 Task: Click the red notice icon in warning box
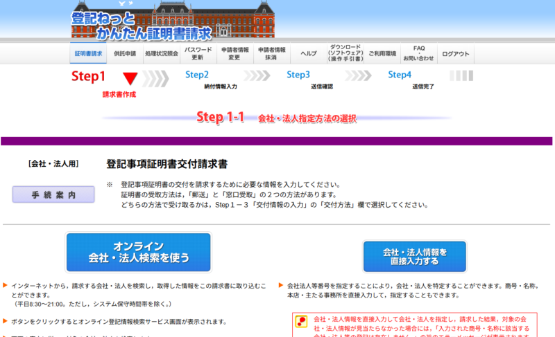(302, 321)
